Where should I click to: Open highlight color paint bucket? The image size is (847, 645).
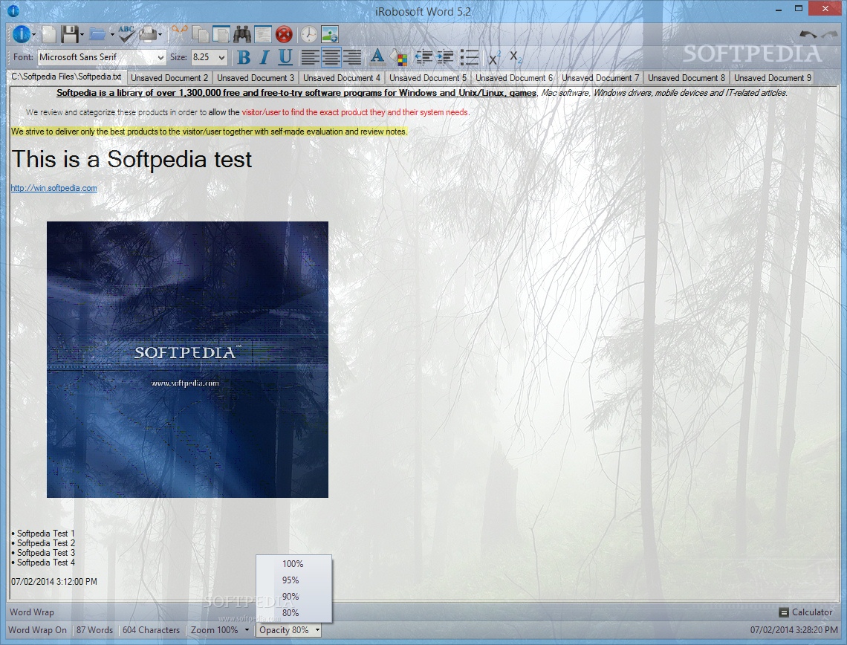pos(399,56)
